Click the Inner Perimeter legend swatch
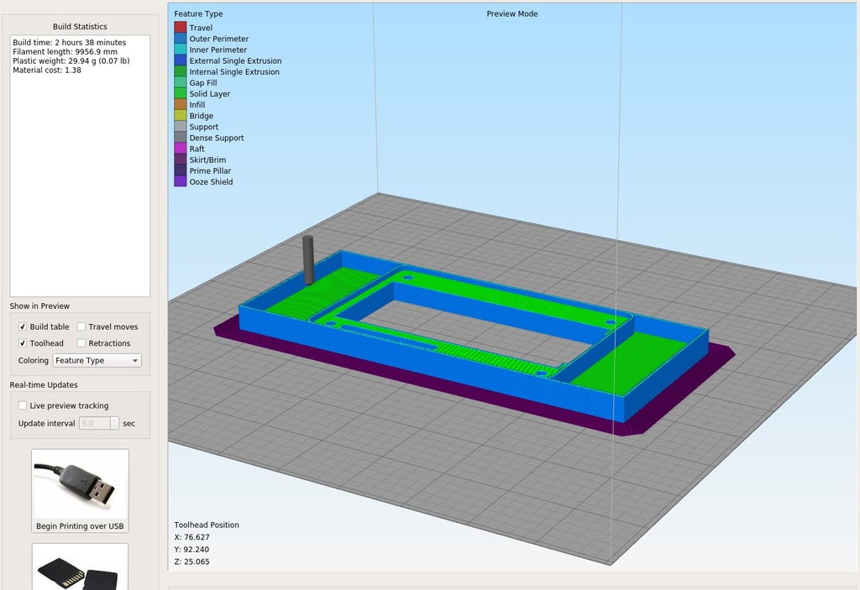 click(x=179, y=50)
